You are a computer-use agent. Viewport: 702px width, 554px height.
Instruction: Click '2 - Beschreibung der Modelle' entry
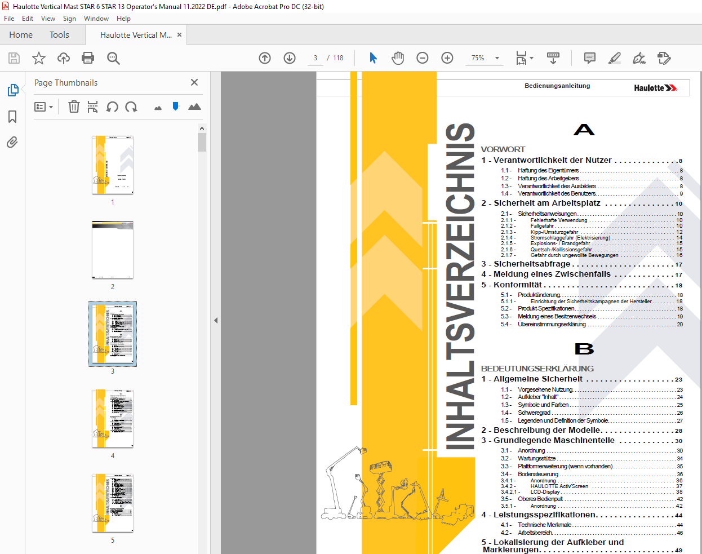click(x=581, y=431)
